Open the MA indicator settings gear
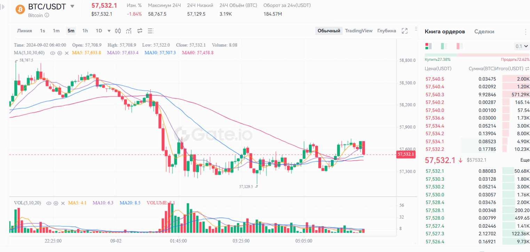The width and height of the screenshot is (530, 252). [60, 53]
